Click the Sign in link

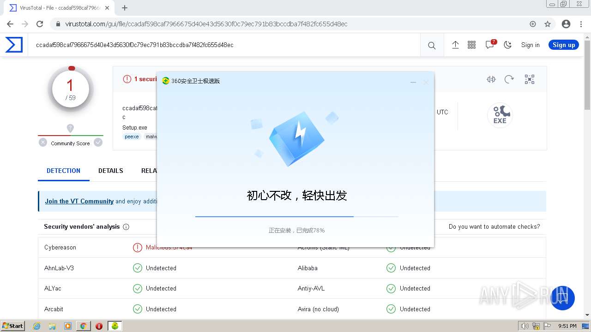click(x=530, y=45)
